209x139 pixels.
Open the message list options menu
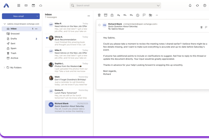[89, 16]
